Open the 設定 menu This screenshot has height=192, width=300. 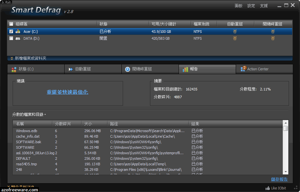[251, 6]
